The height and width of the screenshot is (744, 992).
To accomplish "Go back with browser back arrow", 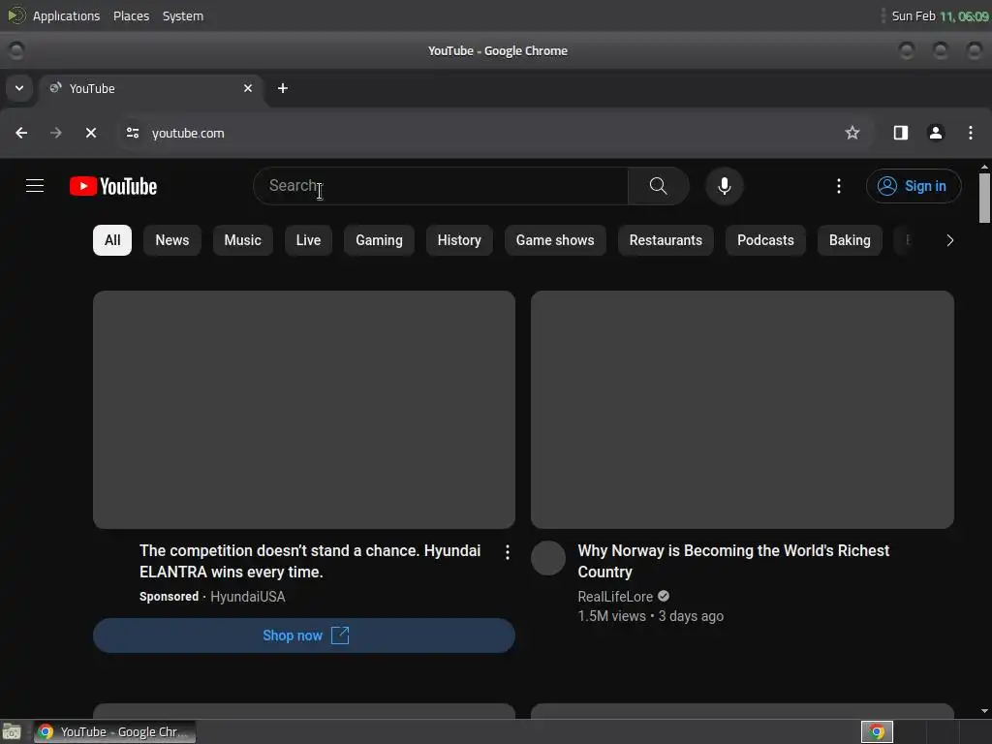I will (21, 133).
